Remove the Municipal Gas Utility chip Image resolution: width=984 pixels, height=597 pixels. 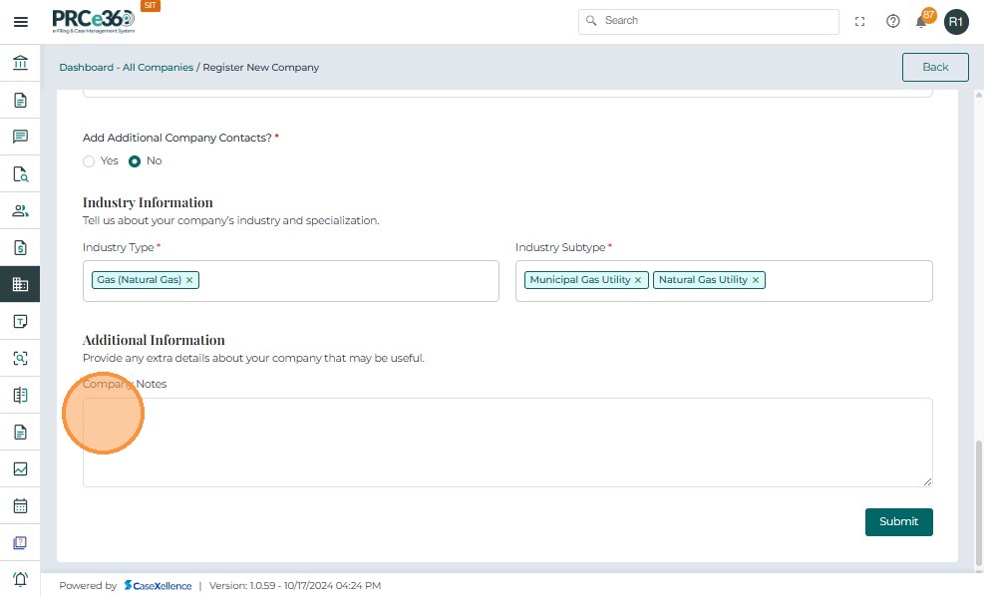(x=638, y=280)
